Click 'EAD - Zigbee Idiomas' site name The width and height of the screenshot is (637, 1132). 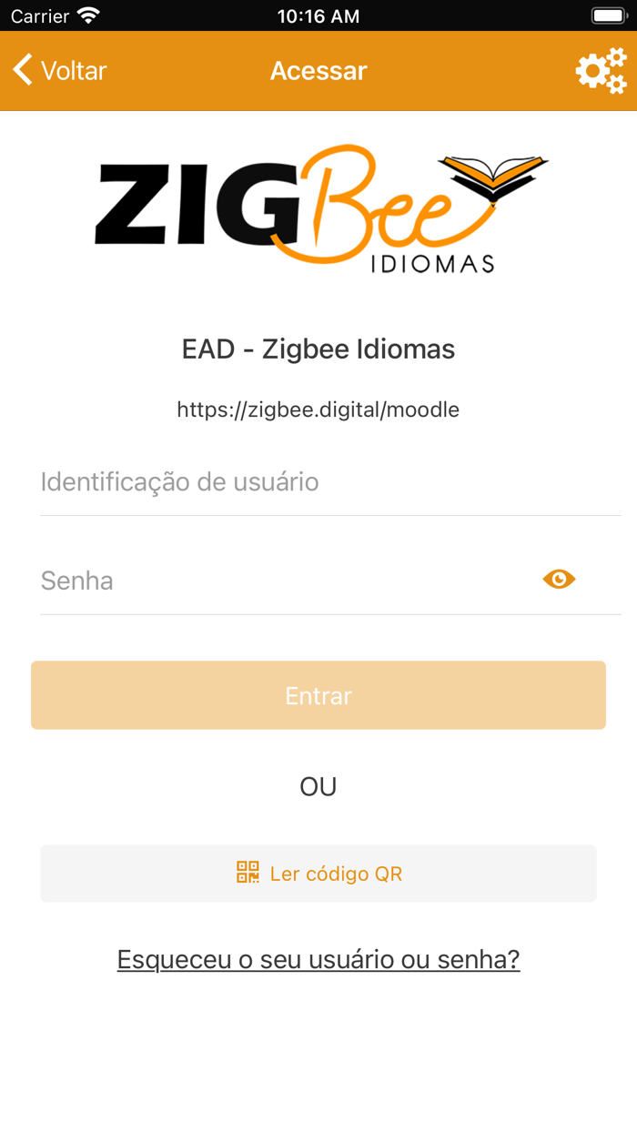point(318,349)
